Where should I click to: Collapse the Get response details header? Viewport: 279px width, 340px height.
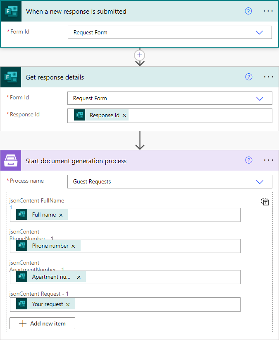pyautogui.click(x=139, y=77)
